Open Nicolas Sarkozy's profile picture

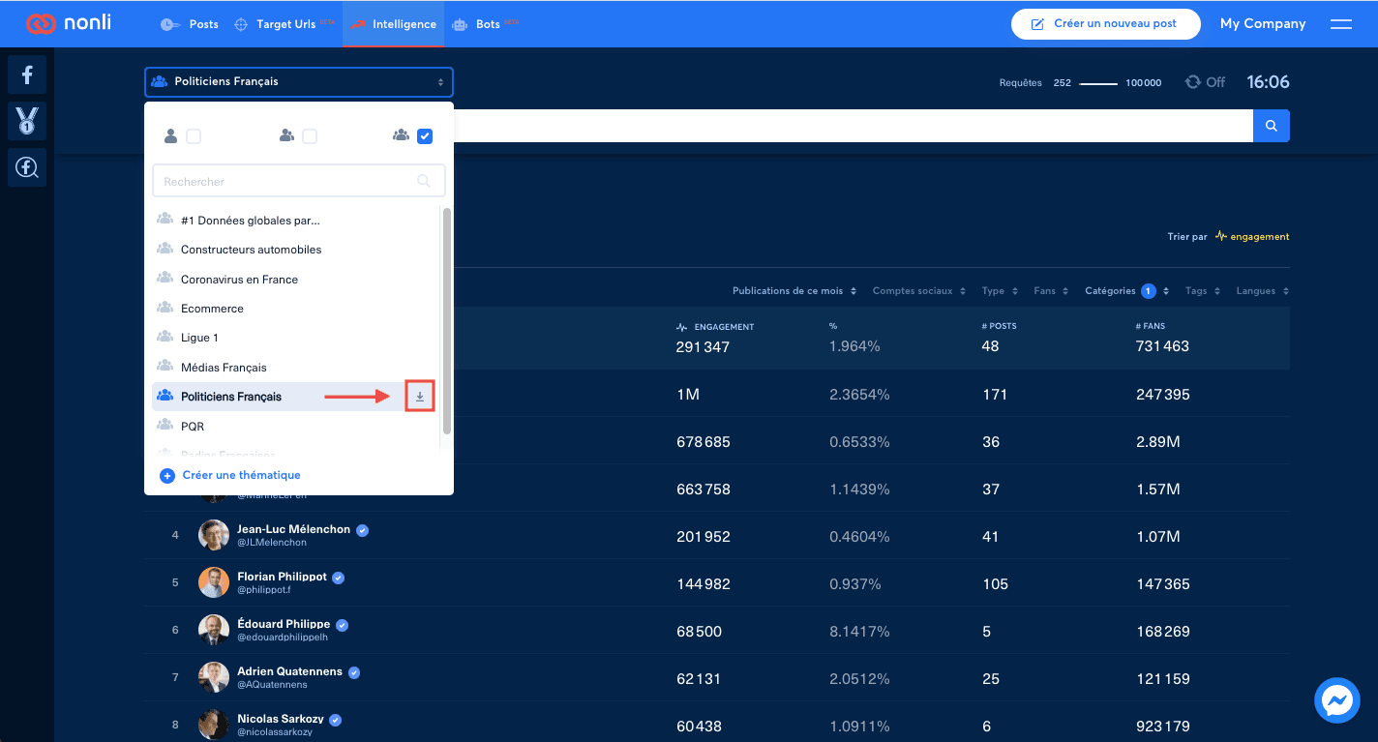[x=214, y=725]
